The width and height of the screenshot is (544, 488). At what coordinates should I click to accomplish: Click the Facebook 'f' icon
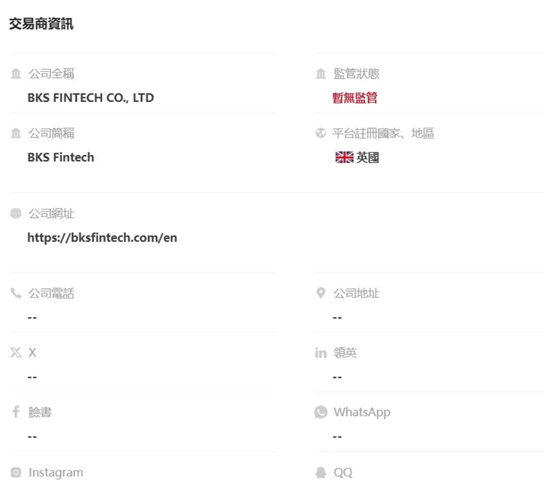pyautogui.click(x=16, y=411)
